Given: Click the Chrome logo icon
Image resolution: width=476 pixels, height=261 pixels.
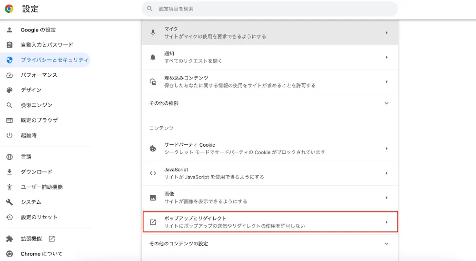Looking at the screenshot, I should (x=9, y=9).
